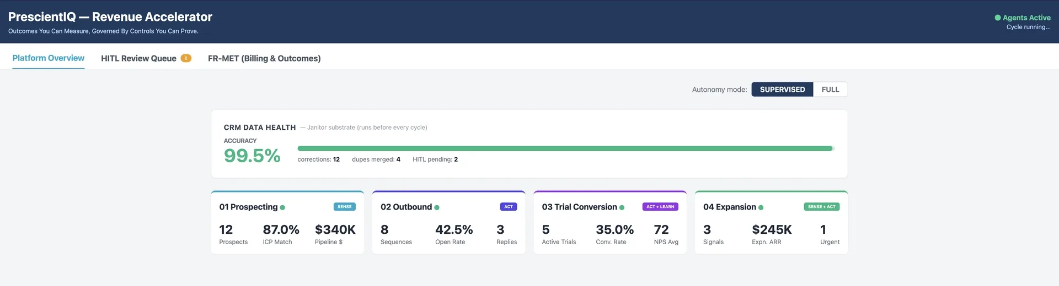Click the $245K Expn. ARR metric
Screen dimensions: 1059x286
click(x=772, y=234)
